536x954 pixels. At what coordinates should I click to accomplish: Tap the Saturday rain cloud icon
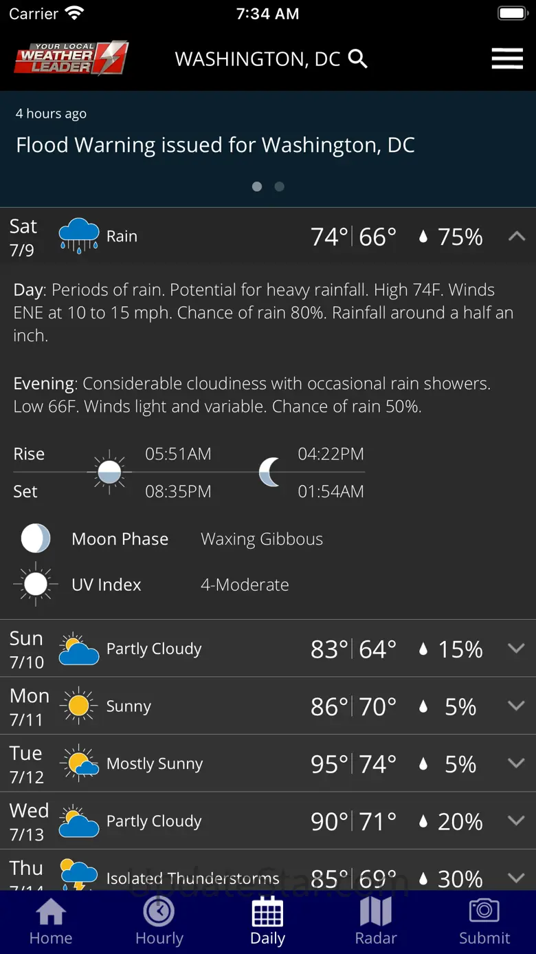(x=79, y=236)
